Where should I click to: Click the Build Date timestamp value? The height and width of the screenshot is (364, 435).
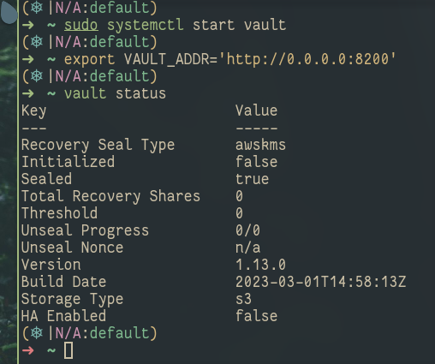pyautogui.click(x=320, y=282)
